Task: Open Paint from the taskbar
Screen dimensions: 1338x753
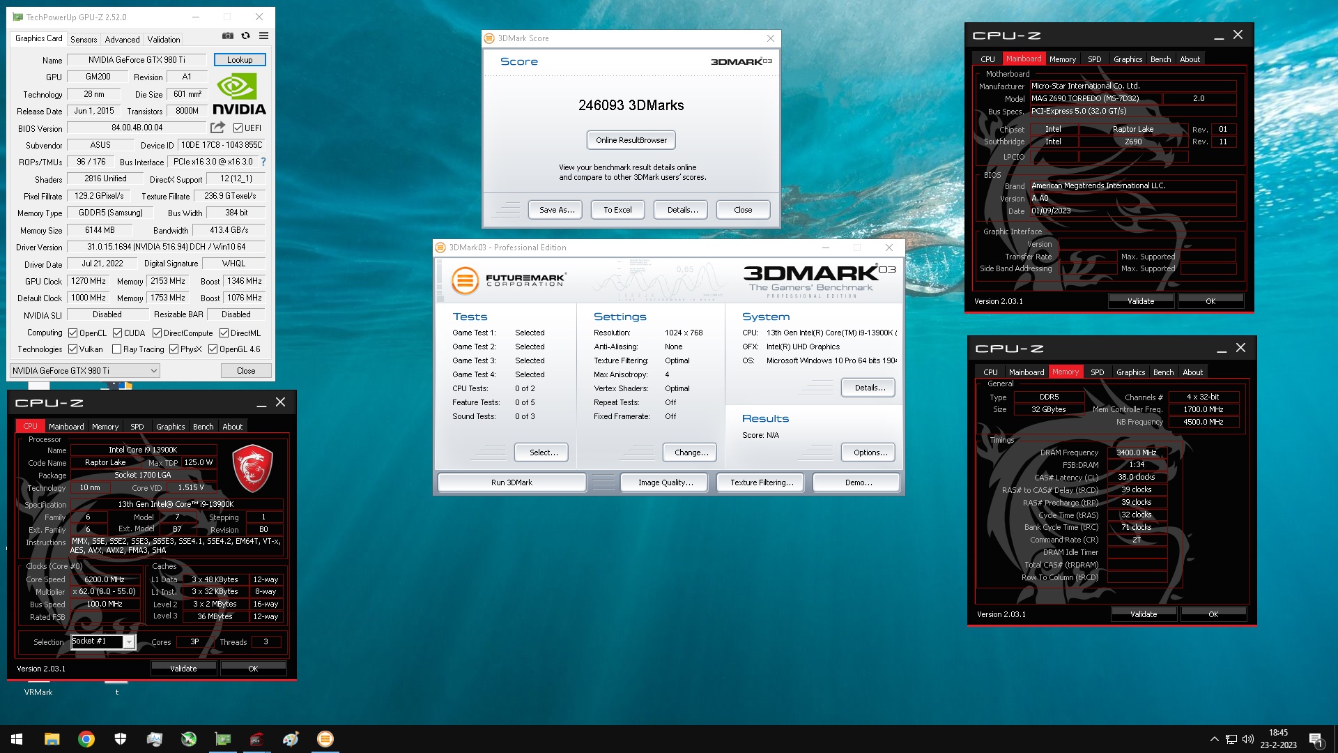Action: 291,739
